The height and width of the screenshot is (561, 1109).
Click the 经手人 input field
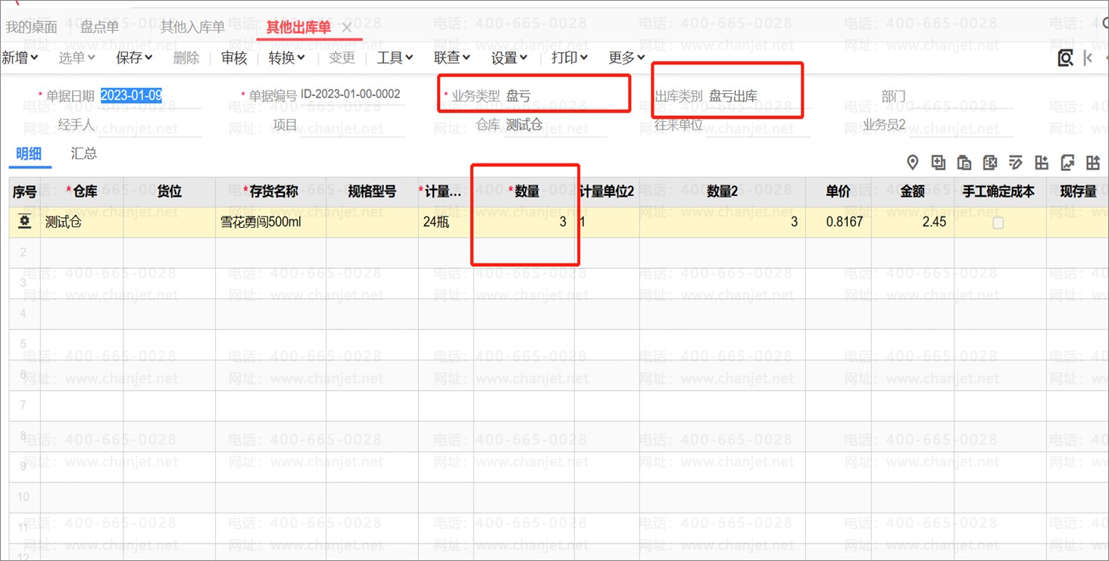click(150, 125)
